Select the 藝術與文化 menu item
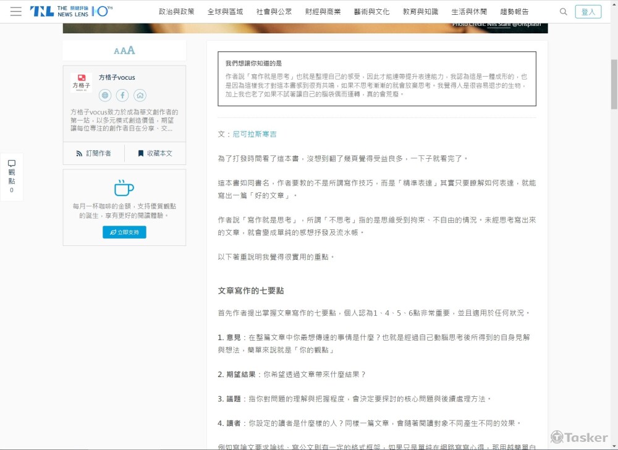The image size is (618, 450). point(371,11)
